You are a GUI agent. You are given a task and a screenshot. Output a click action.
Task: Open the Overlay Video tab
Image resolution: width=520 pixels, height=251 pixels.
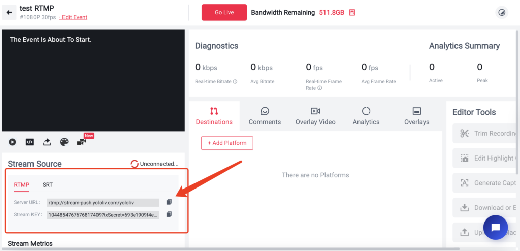(315, 116)
